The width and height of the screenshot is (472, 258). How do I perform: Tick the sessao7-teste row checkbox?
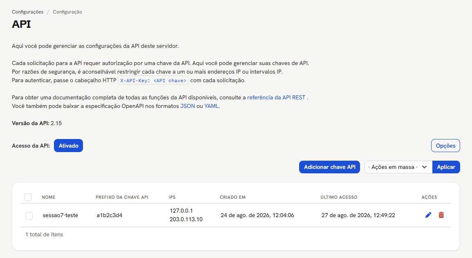[29, 215]
